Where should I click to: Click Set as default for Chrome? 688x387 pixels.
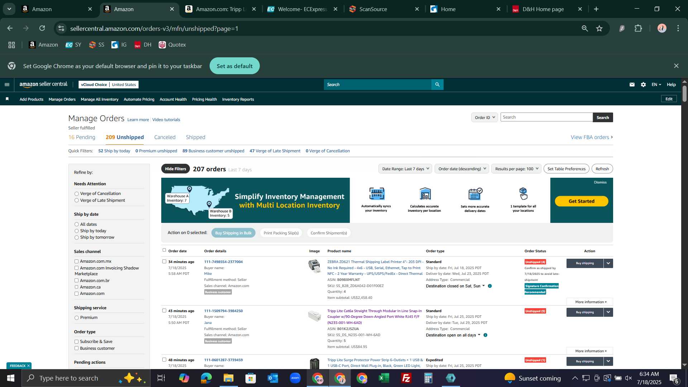pos(235,66)
